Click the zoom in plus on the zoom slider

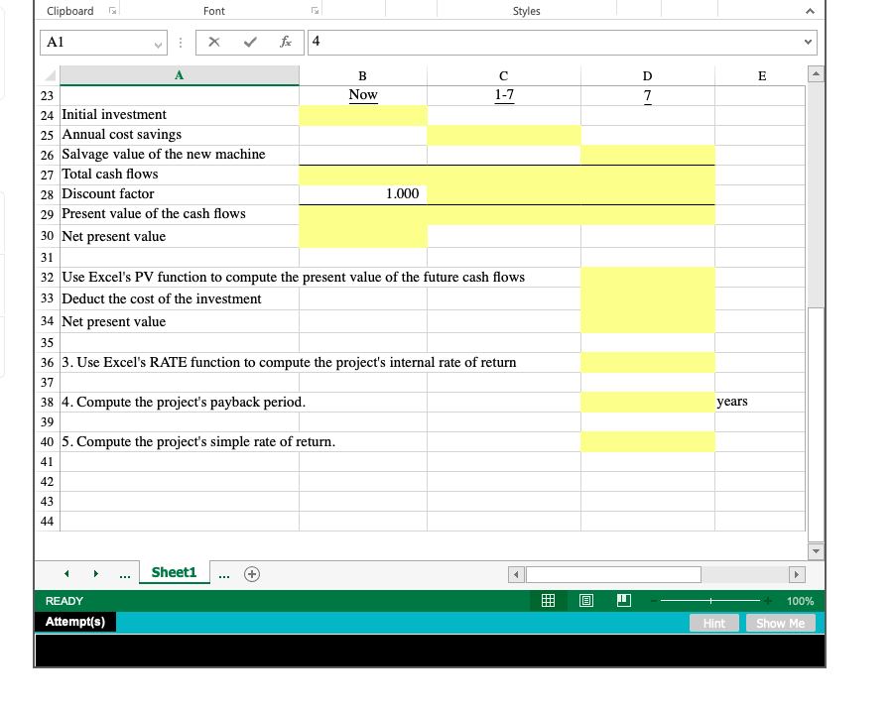(767, 600)
